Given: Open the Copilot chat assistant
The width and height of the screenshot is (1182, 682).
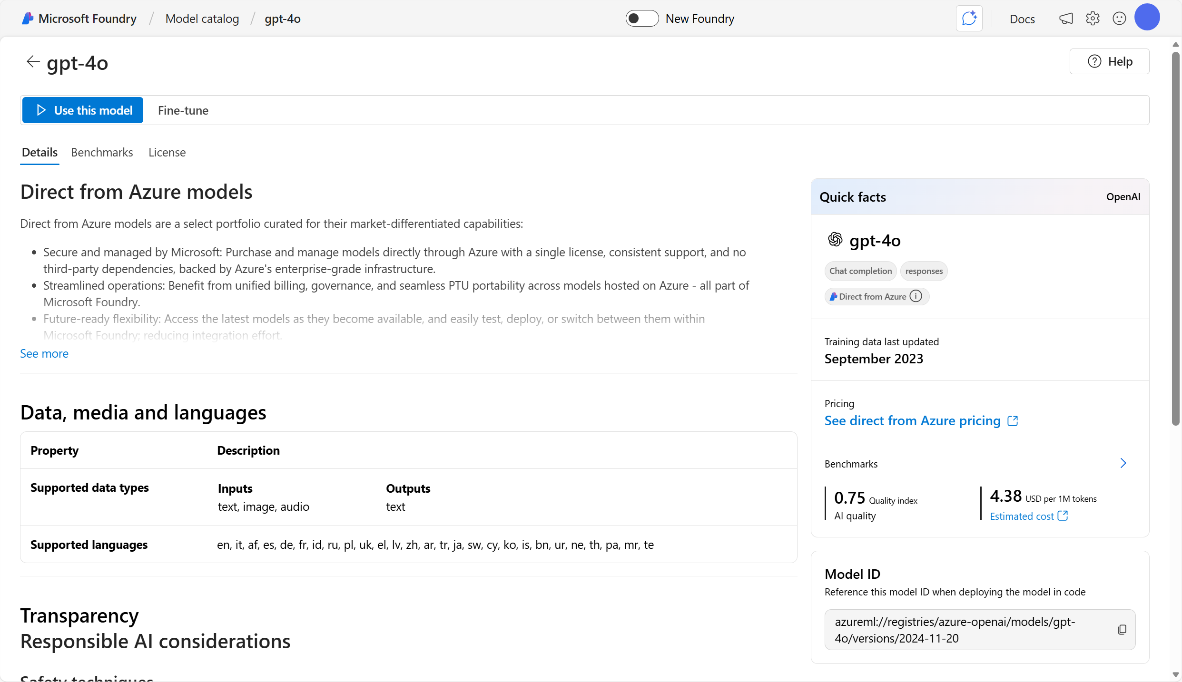Looking at the screenshot, I should coord(969,18).
